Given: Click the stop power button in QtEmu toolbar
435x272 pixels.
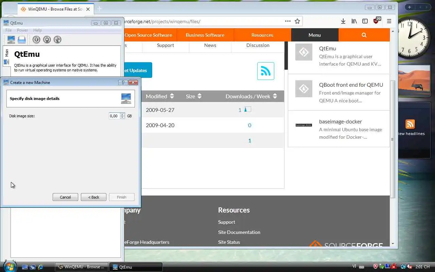Looking at the screenshot, I should pos(47,39).
